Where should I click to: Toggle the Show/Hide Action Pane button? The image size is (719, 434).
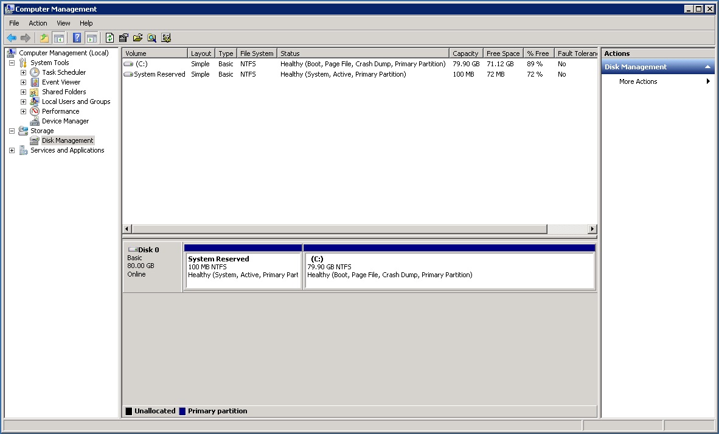[x=91, y=38]
